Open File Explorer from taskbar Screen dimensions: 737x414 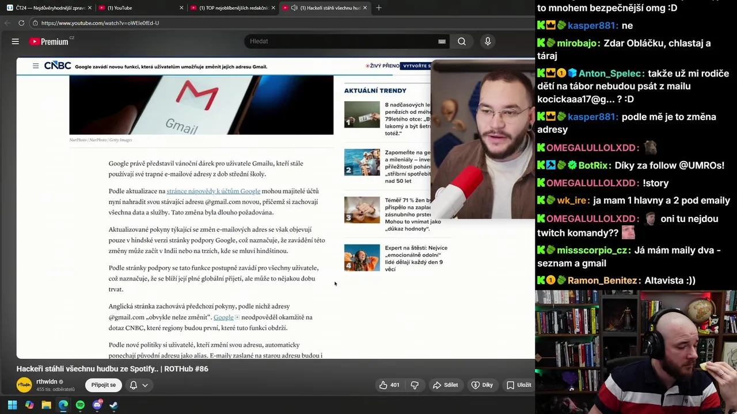pyautogui.click(x=46, y=405)
